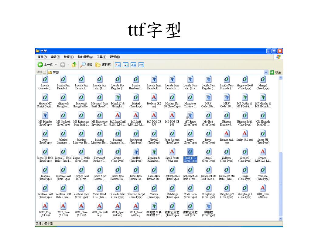Select the Showcard Gothic font icon
This screenshot has width=311, height=233.
99,152
